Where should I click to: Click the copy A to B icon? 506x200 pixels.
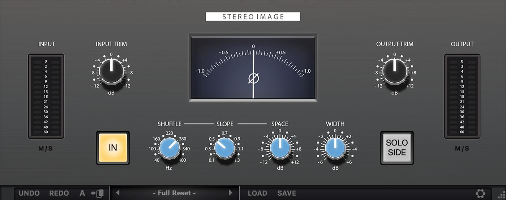pos(97,193)
